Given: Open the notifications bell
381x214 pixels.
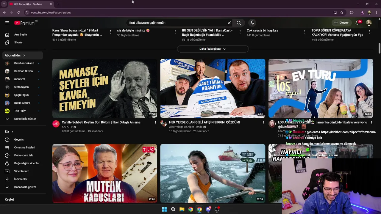Looking at the screenshot, I should click(358, 23).
